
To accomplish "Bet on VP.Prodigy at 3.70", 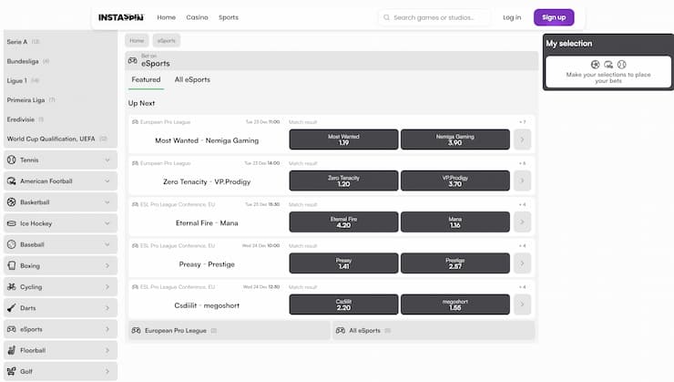I will (x=455, y=181).
